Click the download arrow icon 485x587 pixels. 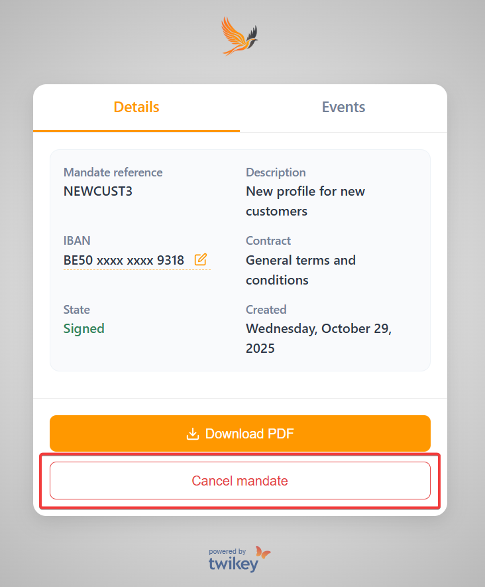coord(192,434)
